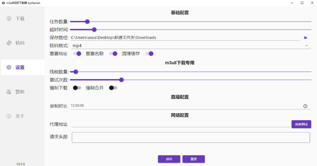
Task: Maximize the m3u8 downloader window
Action: tap(302, 3)
